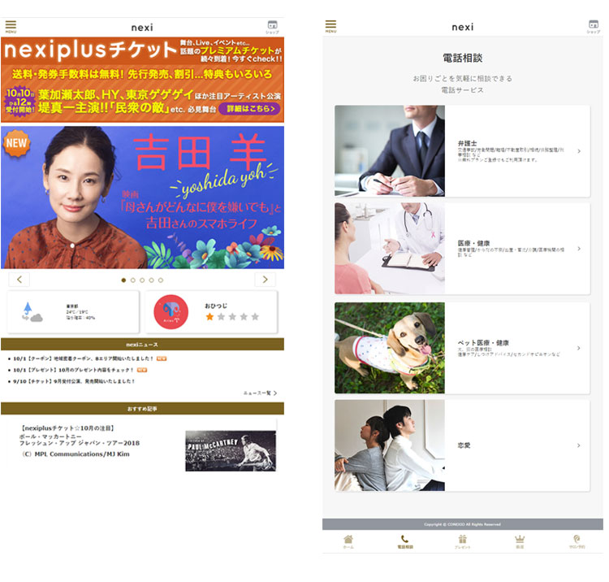609x582 pixels.
Task: Tap the Tokyo weather card text
Action: pyautogui.click(x=80, y=312)
